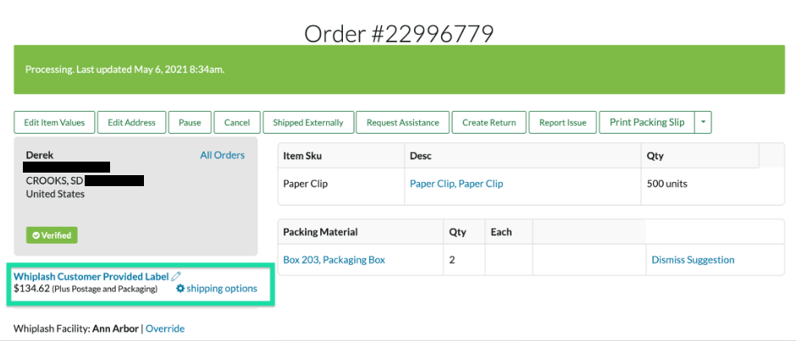
Task: Open the Paper Clip, Paper Clip description link
Action: [456, 184]
